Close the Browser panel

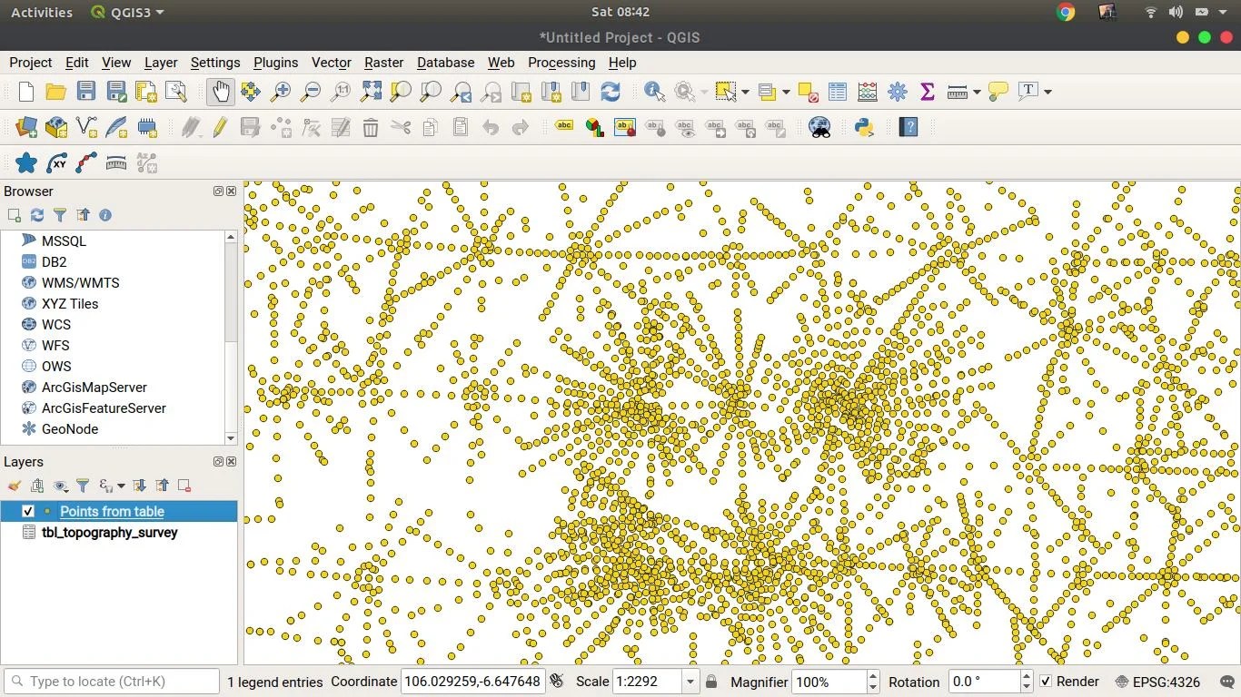(x=231, y=191)
